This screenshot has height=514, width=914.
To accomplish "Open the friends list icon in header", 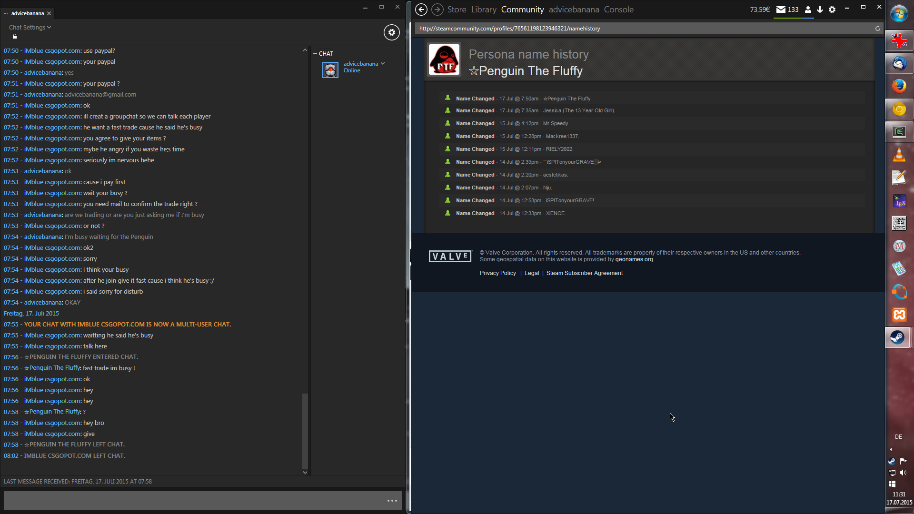I will click(x=808, y=10).
